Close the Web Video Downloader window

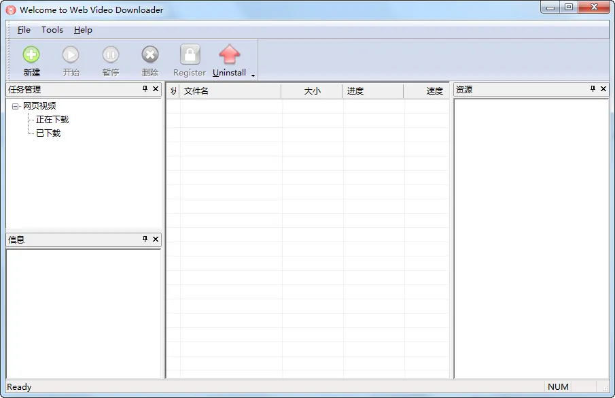click(x=594, y=7)
